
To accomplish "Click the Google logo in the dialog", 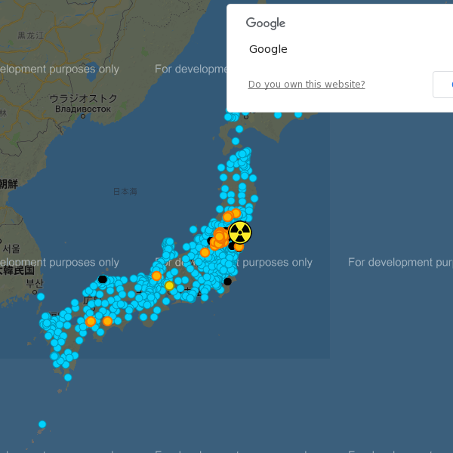I will click(266, 23).
